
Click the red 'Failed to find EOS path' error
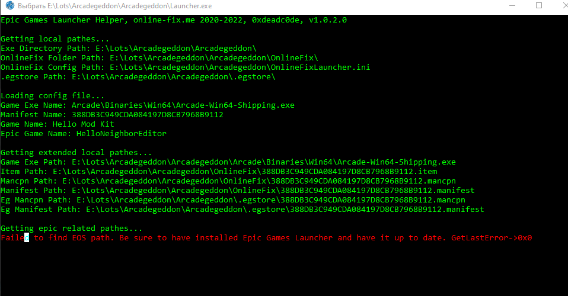(266, 238)
